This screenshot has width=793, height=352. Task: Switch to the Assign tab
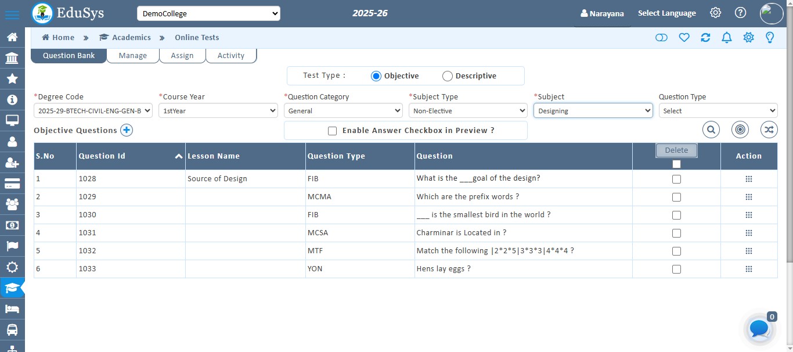coord(182,55)
